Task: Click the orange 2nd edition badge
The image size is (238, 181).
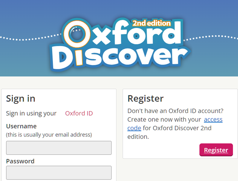Action: coord(151,23)
